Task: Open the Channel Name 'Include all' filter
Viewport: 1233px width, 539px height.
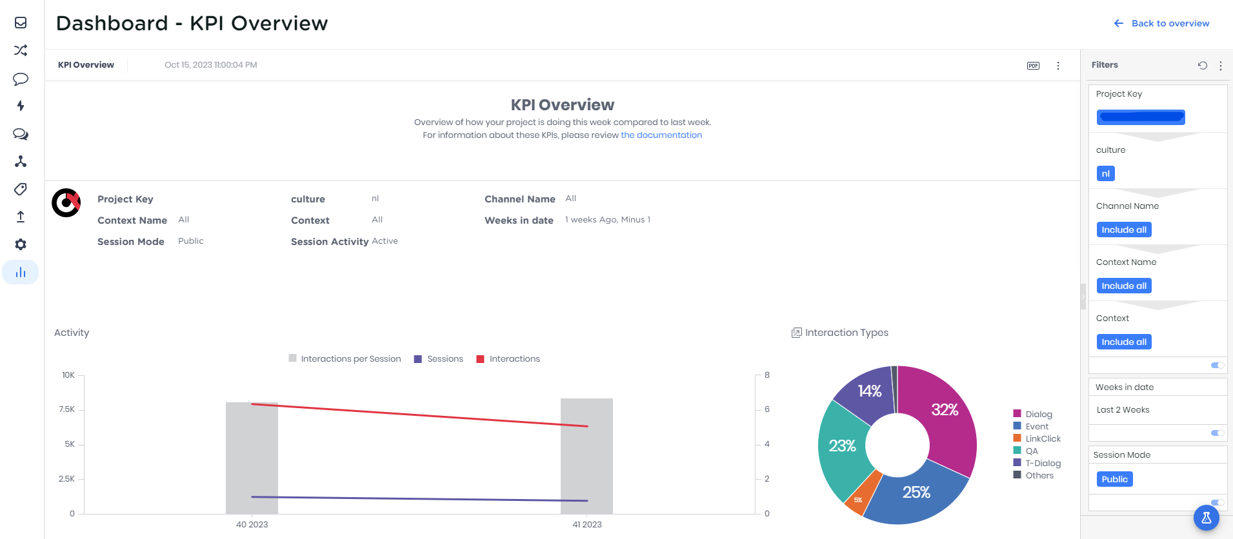Action: point(1123,230)
